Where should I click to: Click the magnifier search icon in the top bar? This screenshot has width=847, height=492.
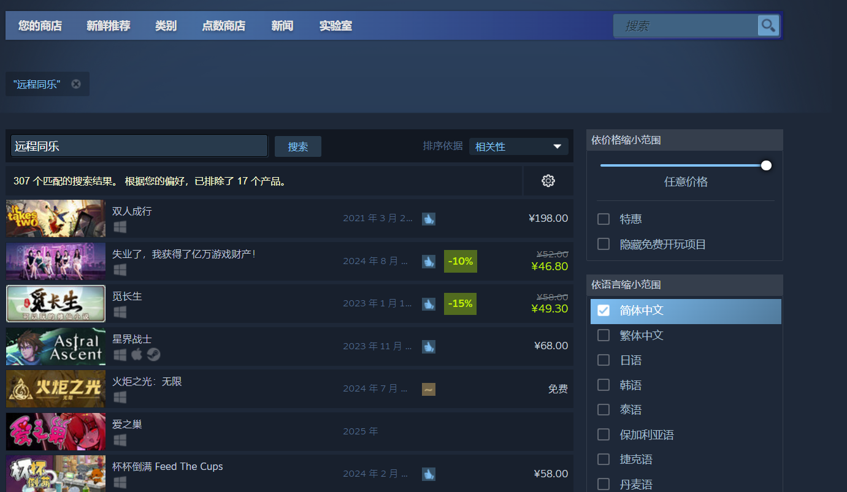pyautogui.click(x=768, y=26)
